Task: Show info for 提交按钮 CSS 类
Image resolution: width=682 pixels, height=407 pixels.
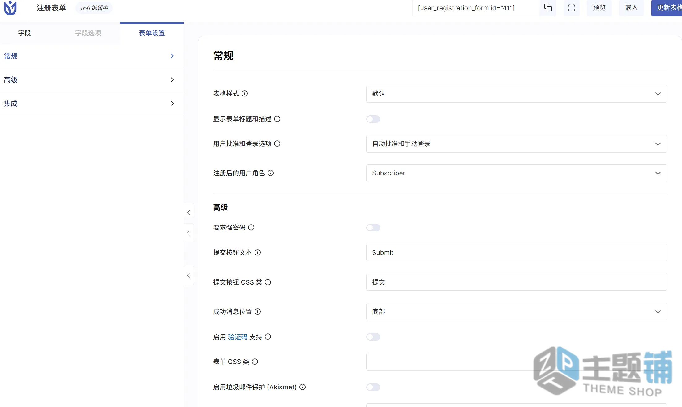Action: coord(268,282)
